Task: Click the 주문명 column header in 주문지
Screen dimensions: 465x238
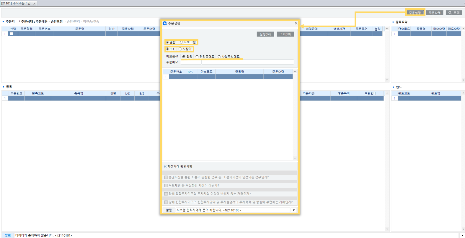Action: (x=79, y=29)
